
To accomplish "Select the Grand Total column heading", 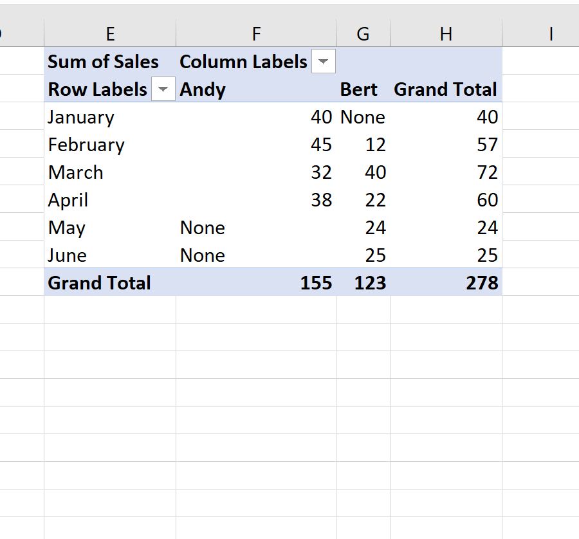I will (446, 89).
